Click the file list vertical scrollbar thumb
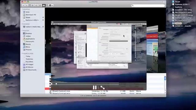 (165, 78)
